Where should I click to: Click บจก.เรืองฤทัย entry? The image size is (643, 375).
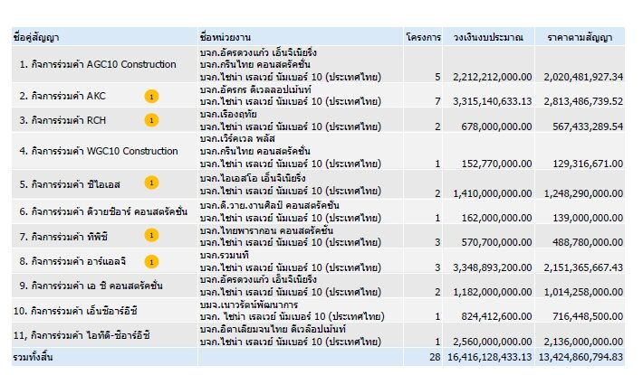(228, 114)
